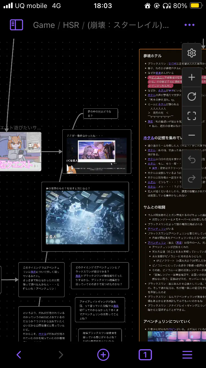Navigate back to the previous note
The image size is (206, 368).
point(19,355)
